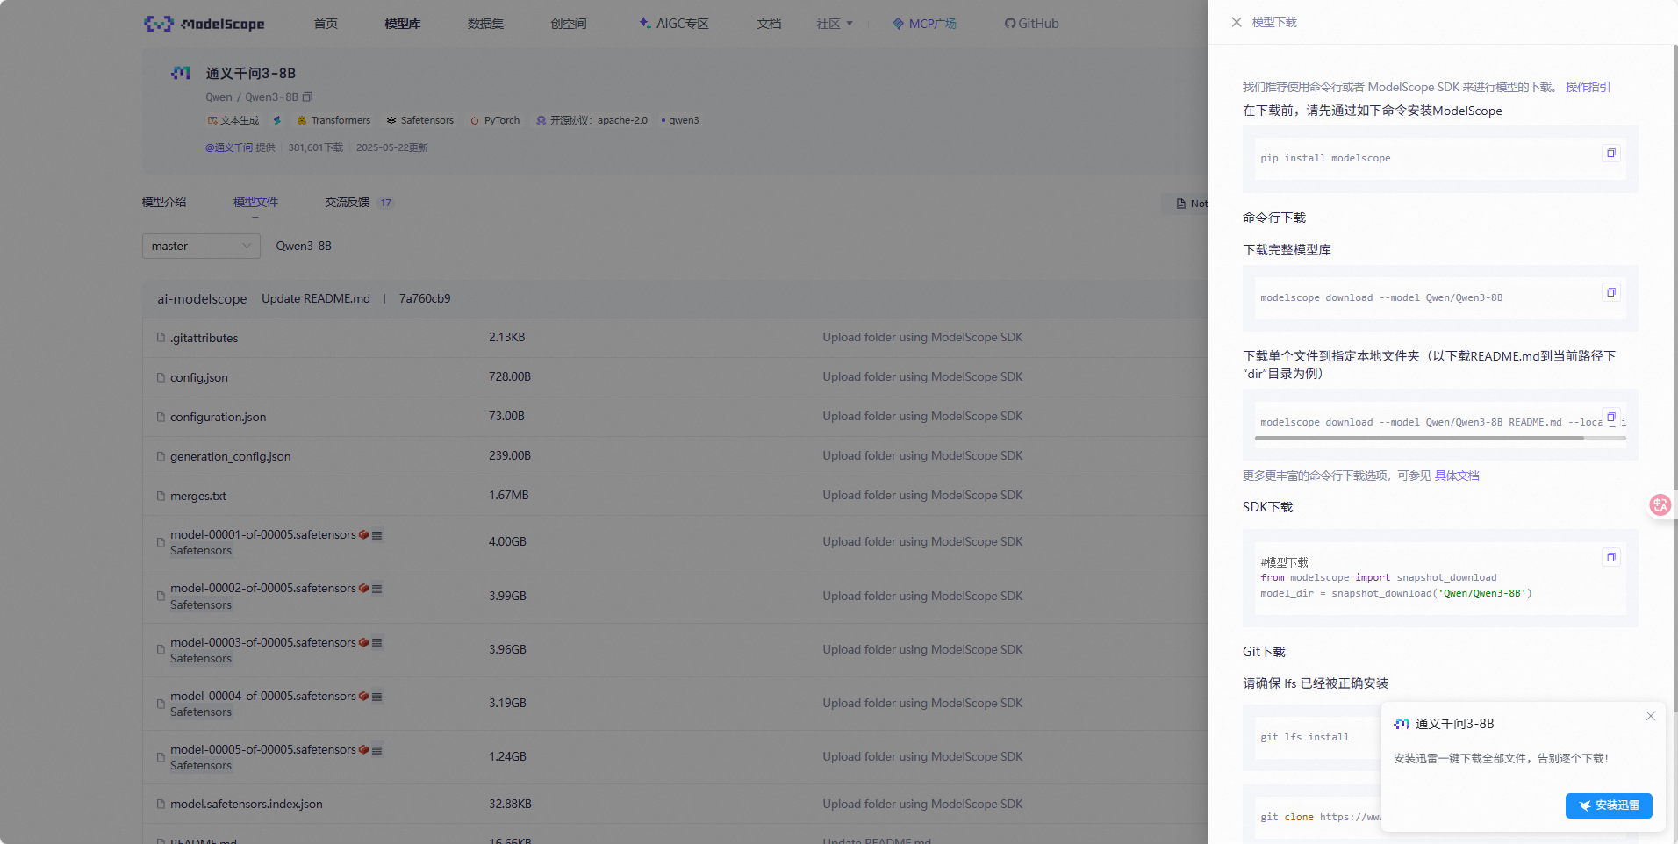Click the 安装迅雷 button
Viewport: 1678px width, 844px height.
click(x=1609, y=805)
